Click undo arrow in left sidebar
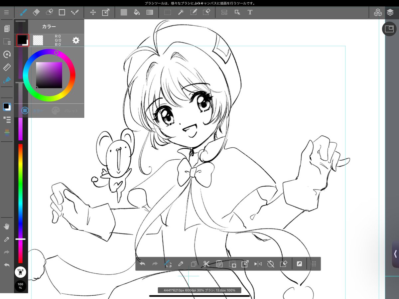399x299 pixels. point(7,265)
